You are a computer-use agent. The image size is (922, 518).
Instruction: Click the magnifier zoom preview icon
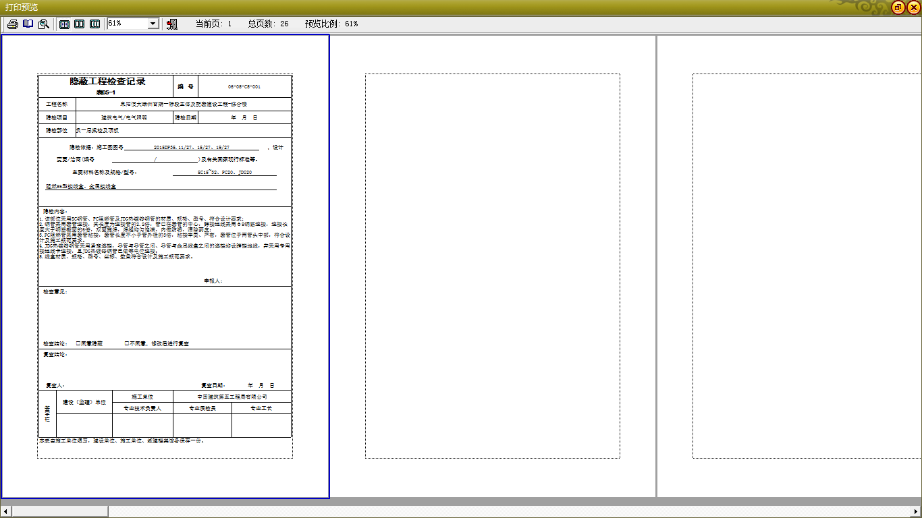[44, 24]
